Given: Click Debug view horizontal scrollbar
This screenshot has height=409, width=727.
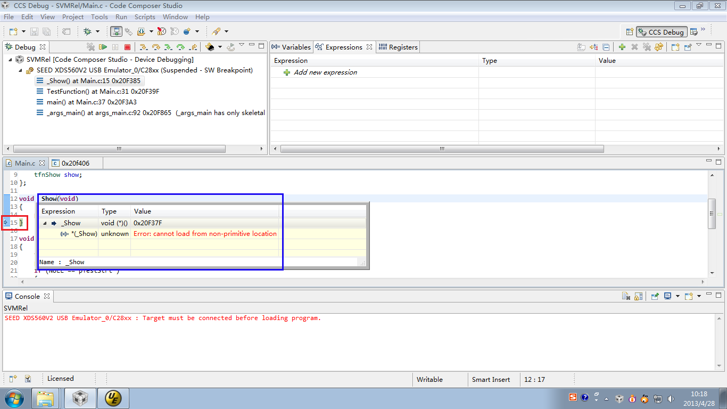Looking at the screenshot, I should pyautogui.click(x=119, y=149).
